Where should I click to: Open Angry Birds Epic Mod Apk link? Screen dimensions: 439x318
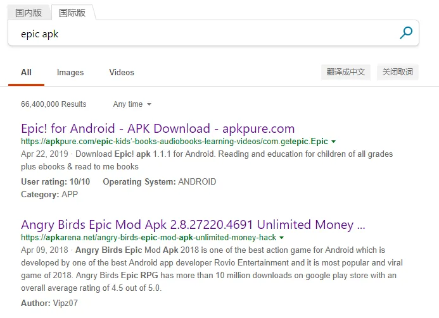pos(193,224)
